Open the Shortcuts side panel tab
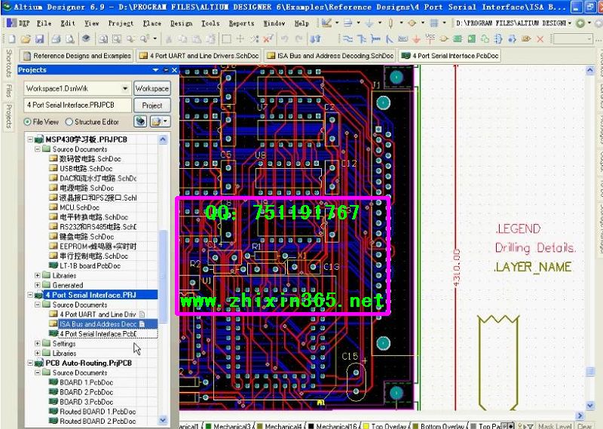The height and width of the screenshot is (429, 603). point(9,63)
